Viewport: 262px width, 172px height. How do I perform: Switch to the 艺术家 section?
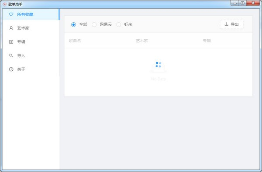(31, 28)
